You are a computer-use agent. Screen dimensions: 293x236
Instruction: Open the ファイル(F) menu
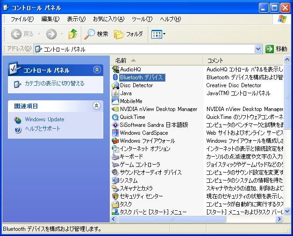(22, 19)
